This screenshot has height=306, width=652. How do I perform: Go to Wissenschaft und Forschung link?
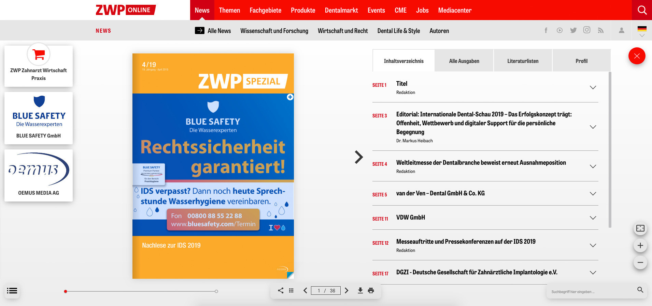[274, 31]
